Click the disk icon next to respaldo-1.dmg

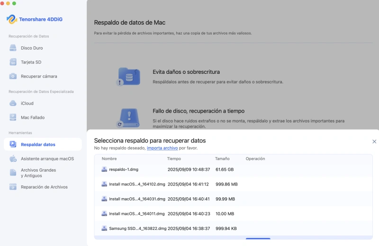click(104, 169)
